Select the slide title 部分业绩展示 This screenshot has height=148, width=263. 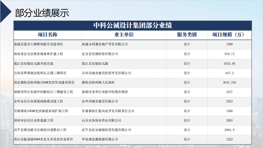tap(42, 13)
